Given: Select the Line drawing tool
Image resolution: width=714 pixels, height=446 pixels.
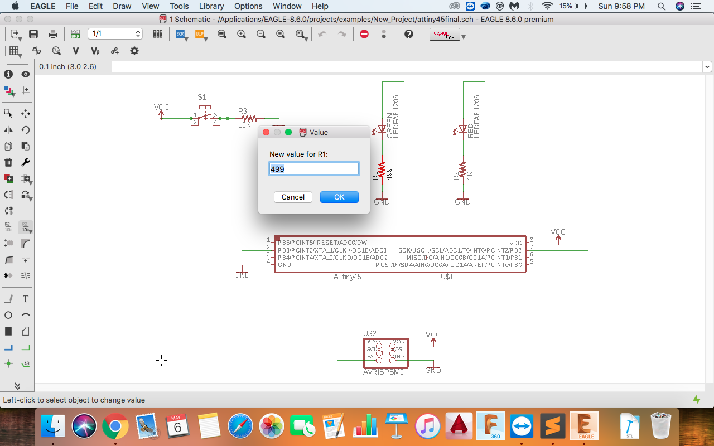Looking at the screenshot, I should coord(8,299).
